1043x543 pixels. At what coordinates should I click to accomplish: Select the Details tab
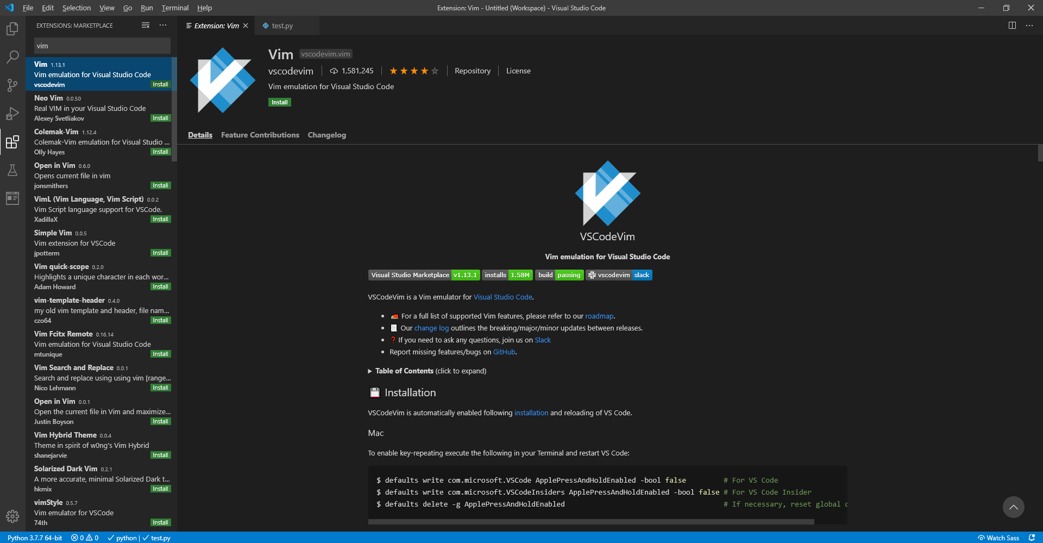click(x=200, y=135)
